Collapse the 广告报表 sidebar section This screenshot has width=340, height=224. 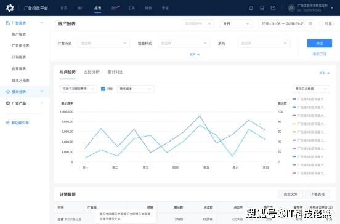tap(42, 23)
